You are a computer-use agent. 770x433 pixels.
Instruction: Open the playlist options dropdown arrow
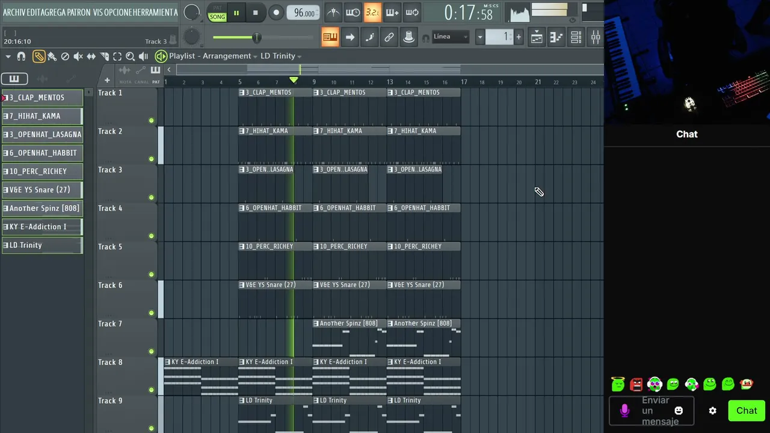[8, 57]
